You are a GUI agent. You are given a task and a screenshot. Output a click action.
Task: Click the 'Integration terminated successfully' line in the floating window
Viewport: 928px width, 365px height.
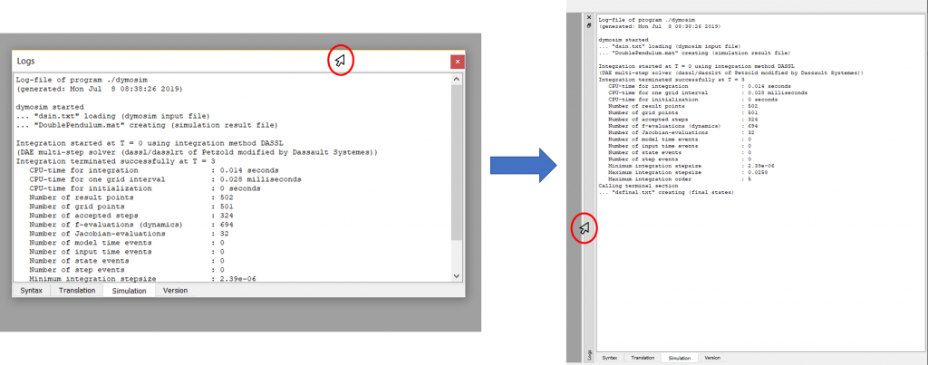[115, 161]
